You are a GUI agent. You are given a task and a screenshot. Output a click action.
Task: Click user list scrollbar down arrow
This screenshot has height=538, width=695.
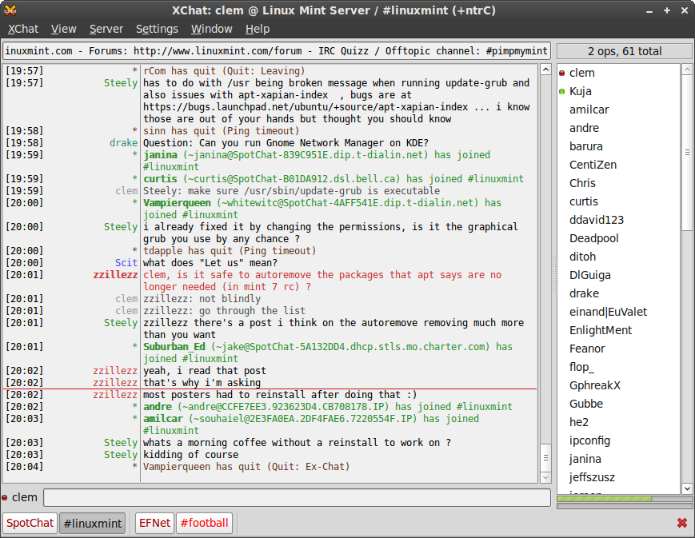687,488
